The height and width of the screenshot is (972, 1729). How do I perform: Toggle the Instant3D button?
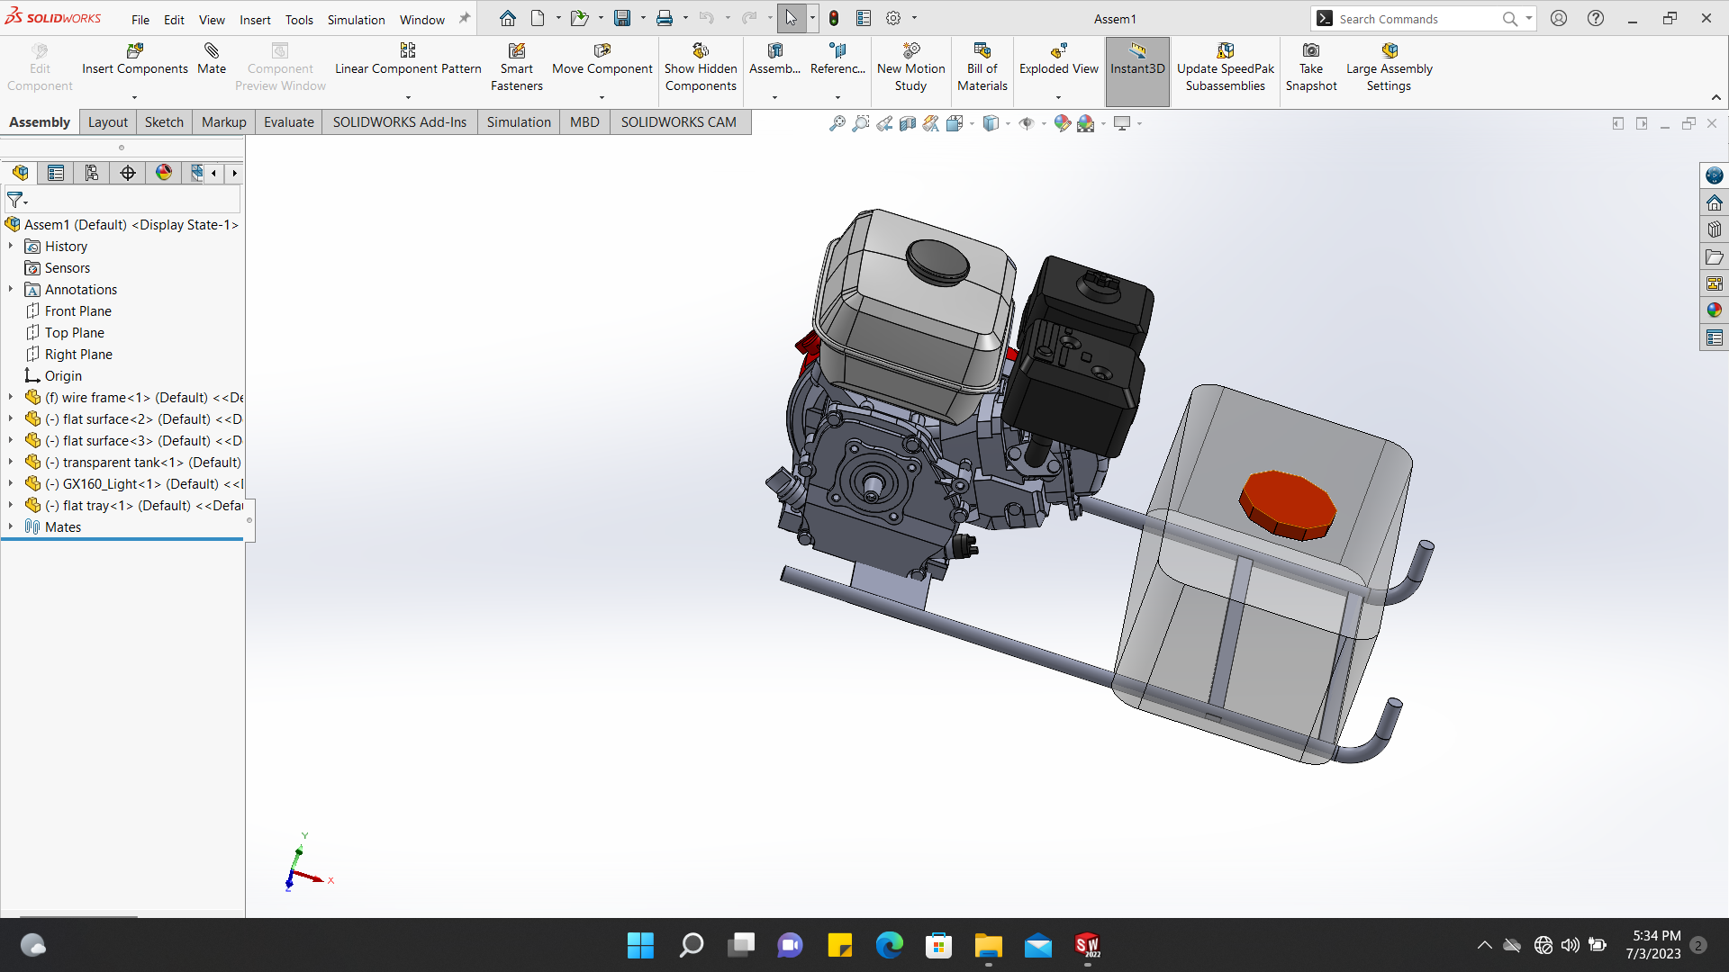[x=1137, y=67]
